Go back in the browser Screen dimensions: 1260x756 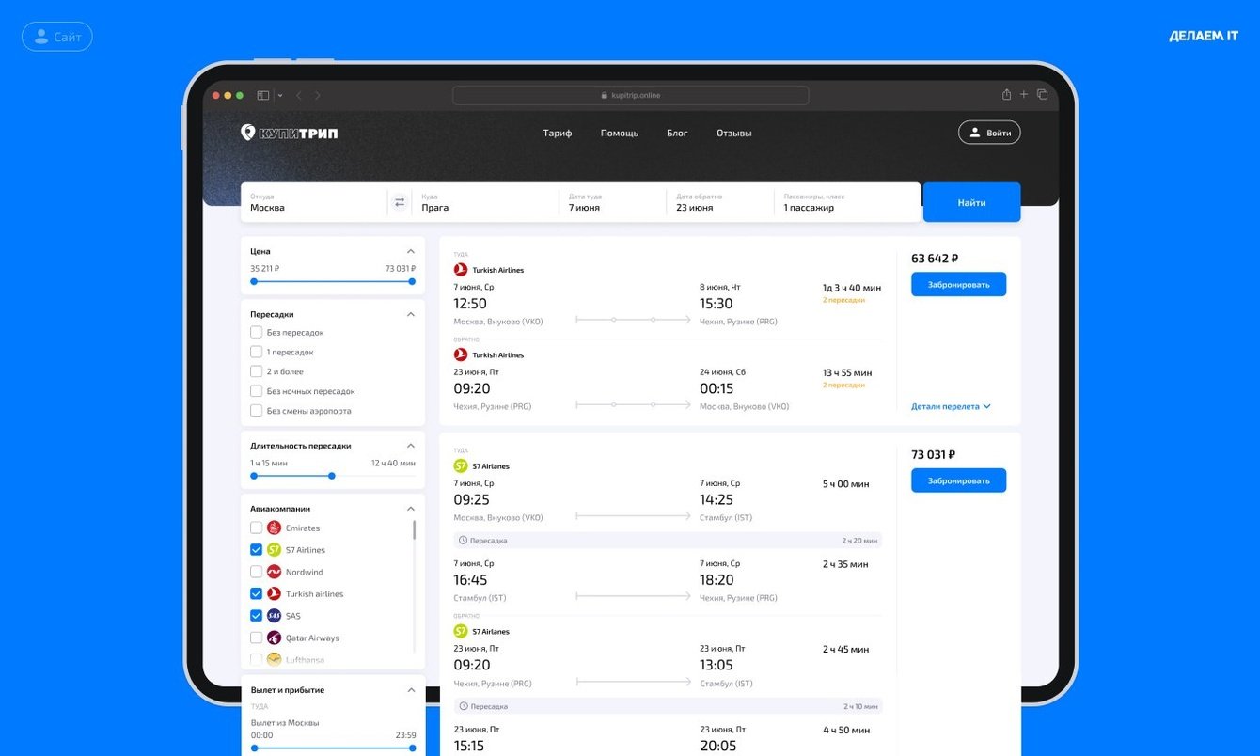[299, 95]
